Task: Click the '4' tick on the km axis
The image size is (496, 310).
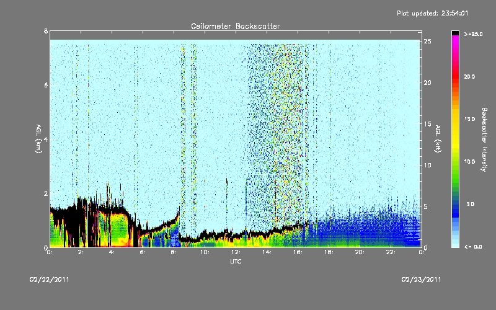Action: click(46, 139)
